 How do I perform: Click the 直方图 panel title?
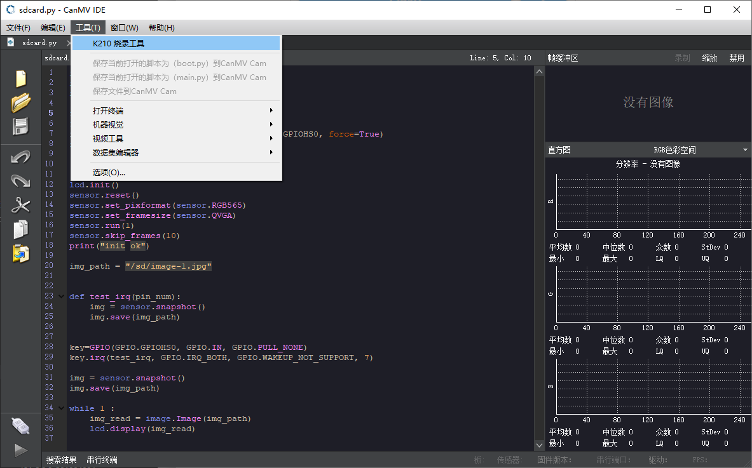(x=559, y=150)
